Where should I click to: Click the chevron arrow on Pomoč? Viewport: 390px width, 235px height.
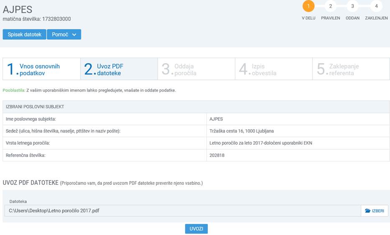pos(74,35)
